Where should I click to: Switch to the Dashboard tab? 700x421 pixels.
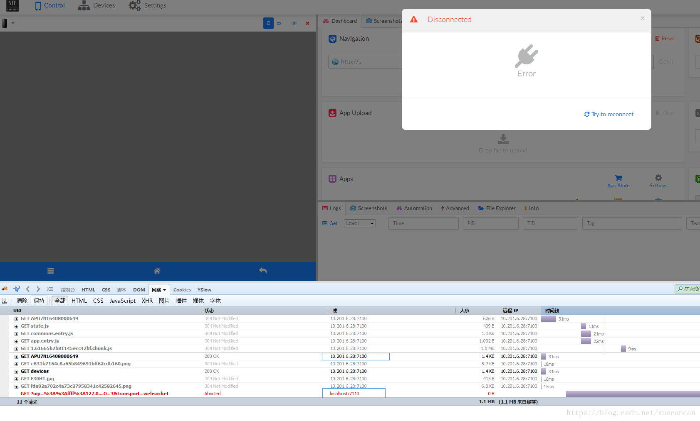click(x=340, y=21)
